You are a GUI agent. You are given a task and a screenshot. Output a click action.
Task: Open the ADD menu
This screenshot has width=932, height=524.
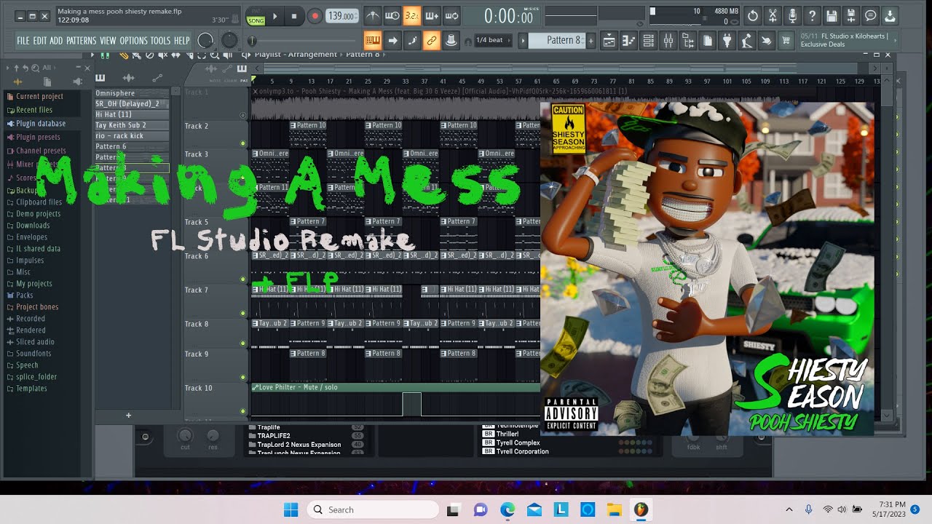click(x=56, y=41)
